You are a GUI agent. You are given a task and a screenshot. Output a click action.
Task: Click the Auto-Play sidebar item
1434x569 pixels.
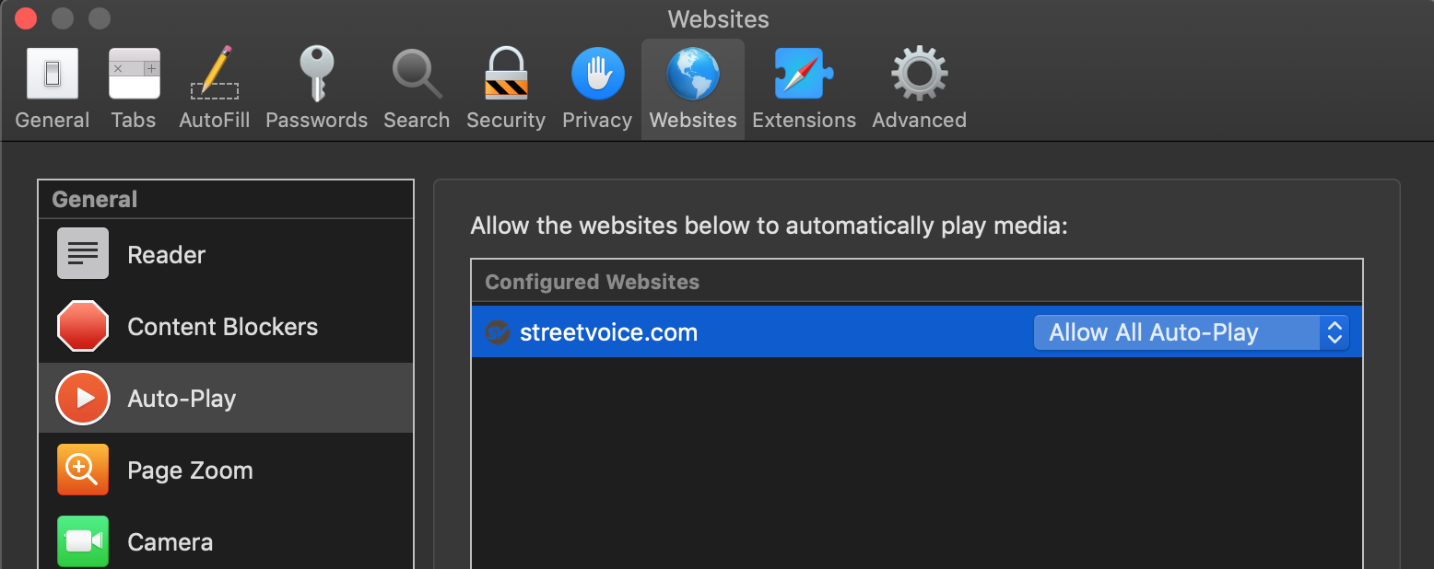[x=226, y=398]
